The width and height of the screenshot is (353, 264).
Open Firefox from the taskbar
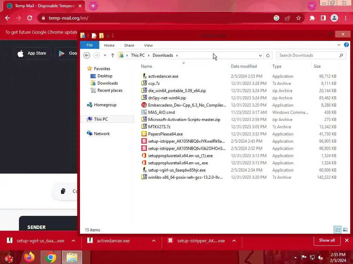[x=30, y=257]
